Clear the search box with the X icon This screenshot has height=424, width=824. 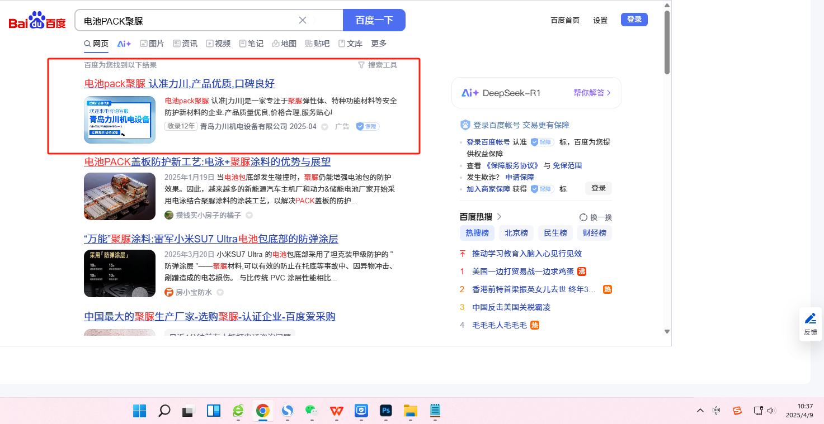point(303,20)
